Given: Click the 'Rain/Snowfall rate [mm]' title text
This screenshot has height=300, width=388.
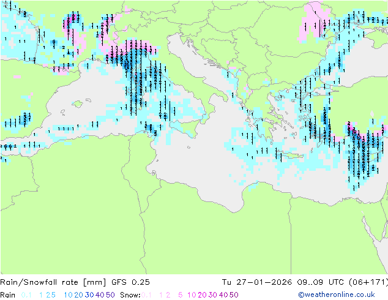Looking at the screenshot, I should point(53,282).
